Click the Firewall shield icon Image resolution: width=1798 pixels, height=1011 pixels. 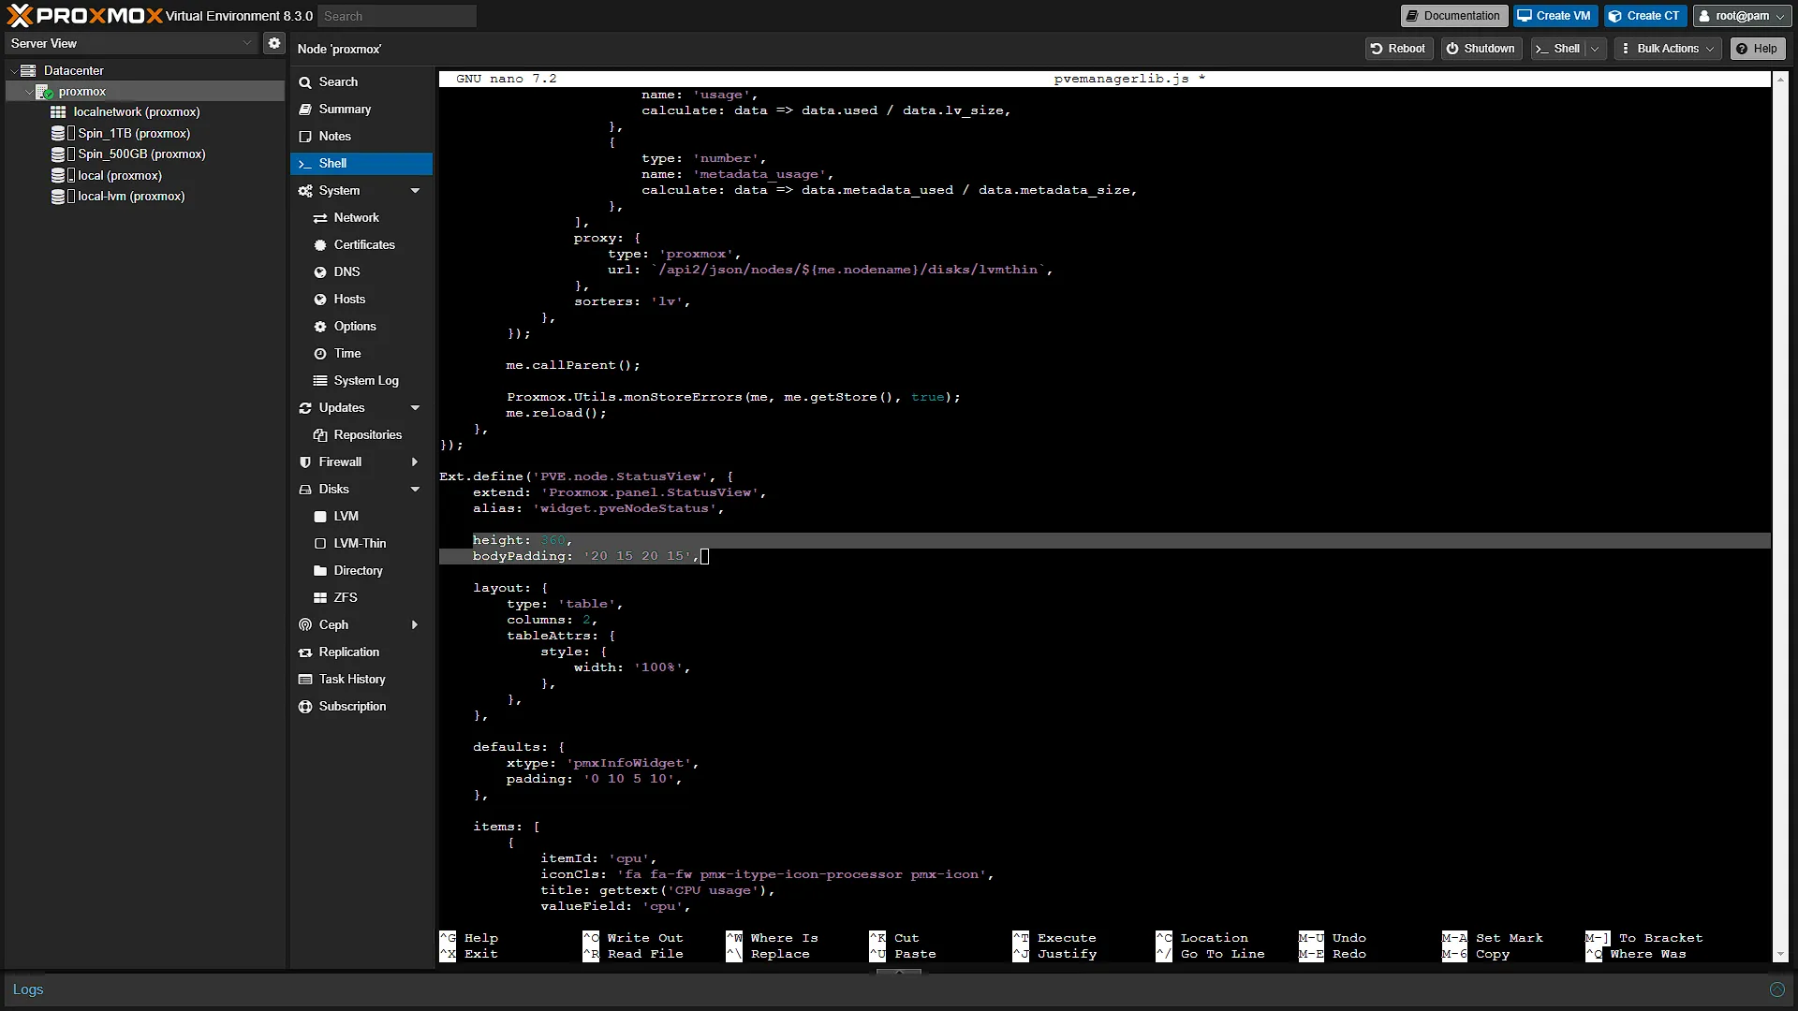click(305, 462)
